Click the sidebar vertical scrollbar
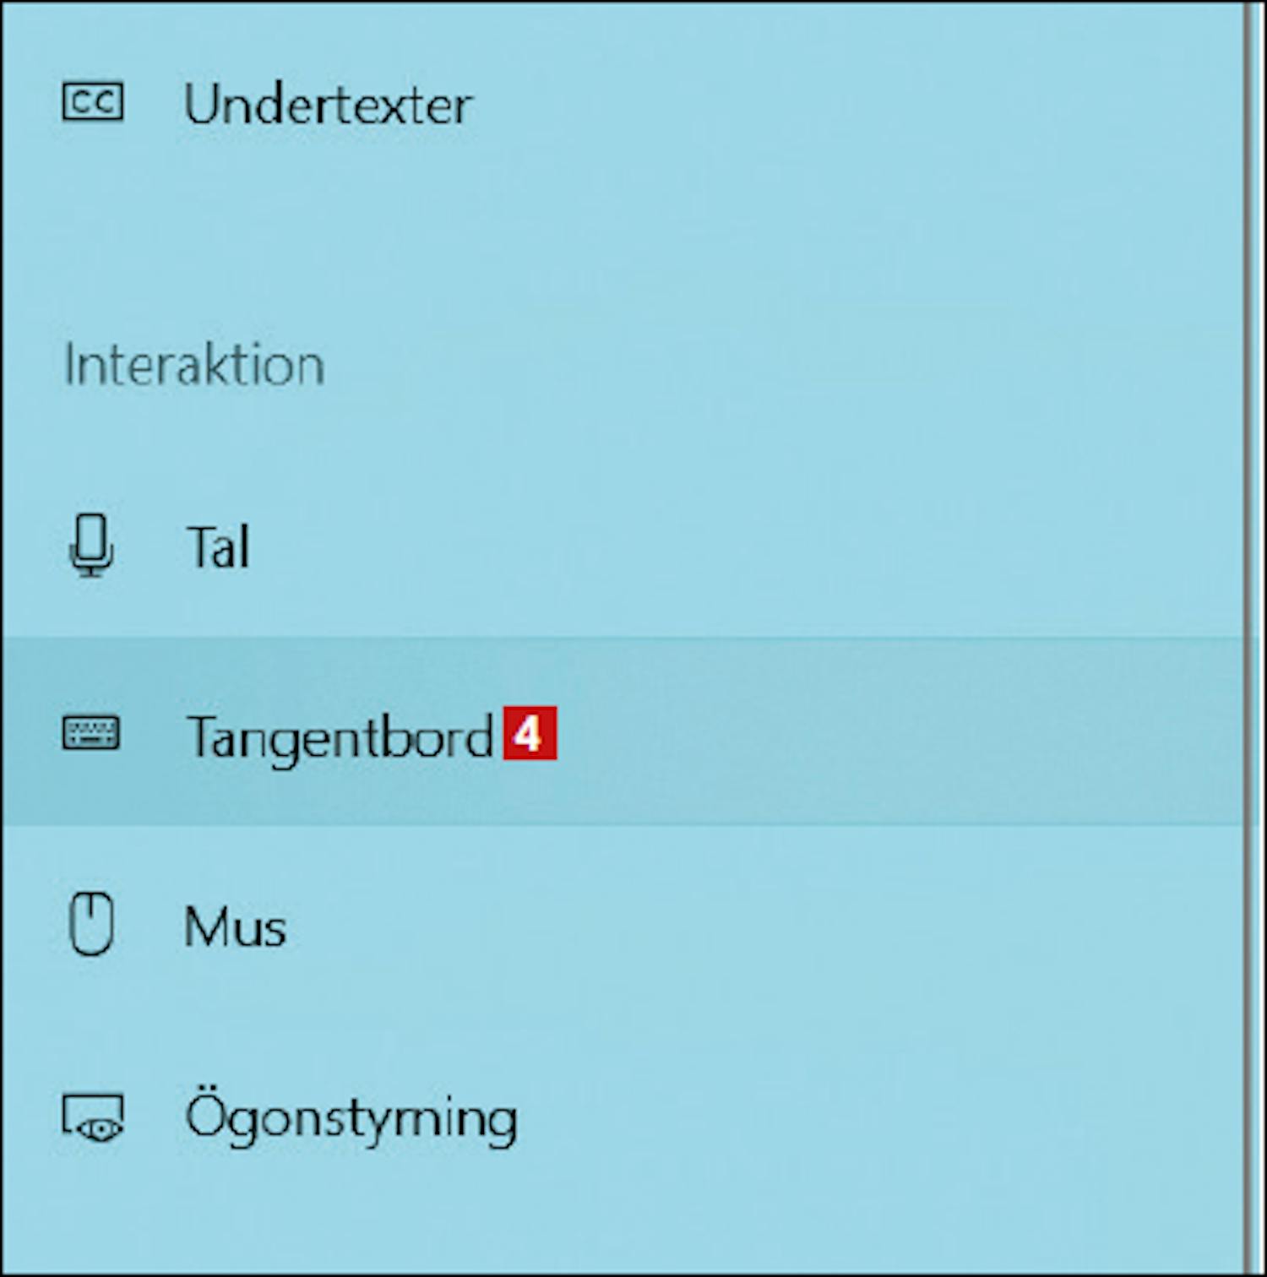The image size is (1267, 1277). pos(1252,638)
